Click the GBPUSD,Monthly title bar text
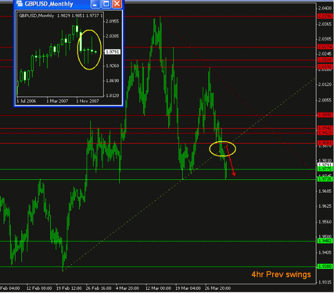 (49, 4)
